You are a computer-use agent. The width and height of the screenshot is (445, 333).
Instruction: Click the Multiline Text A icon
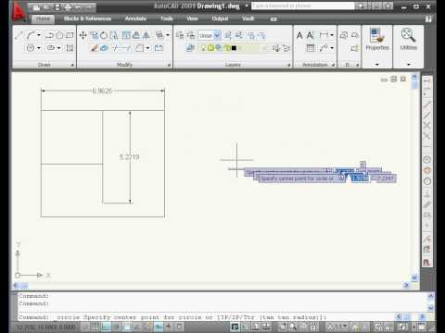click(299, 35)
